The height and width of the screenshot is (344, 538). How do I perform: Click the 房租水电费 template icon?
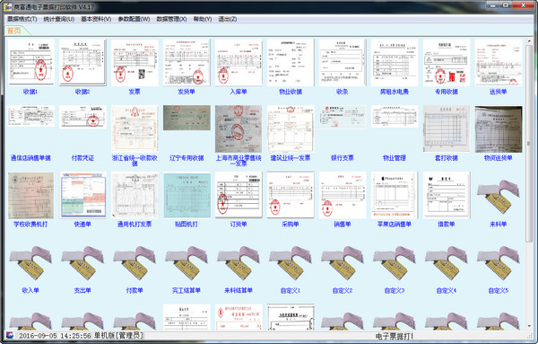point(395,62)
